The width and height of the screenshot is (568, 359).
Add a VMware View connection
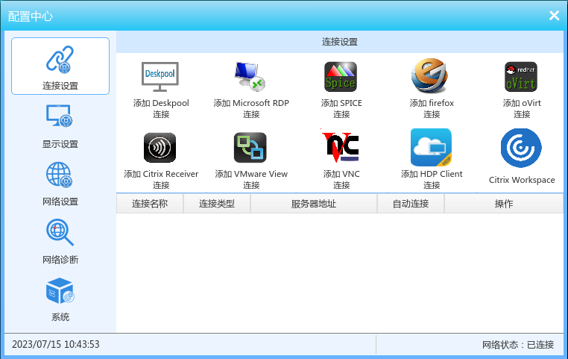coord(251,160)
